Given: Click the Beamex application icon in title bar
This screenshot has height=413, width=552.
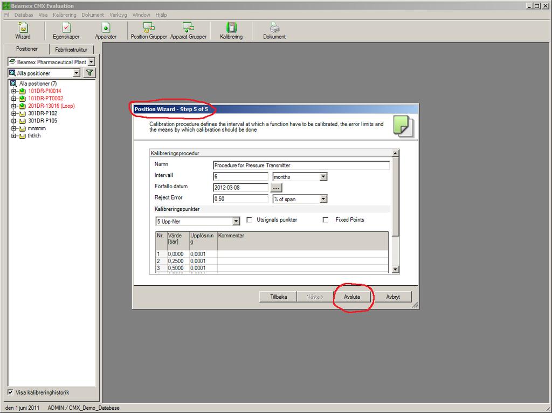Looking at the screenshot, I should pos(5,5).
